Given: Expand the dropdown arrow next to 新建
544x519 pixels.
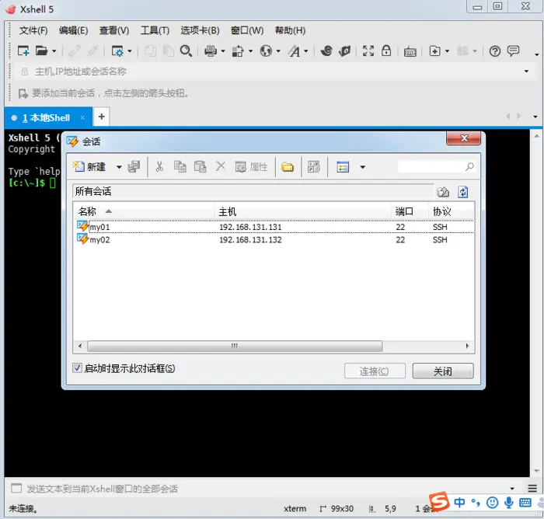Looking at the screenshot, I should point(119,167).
